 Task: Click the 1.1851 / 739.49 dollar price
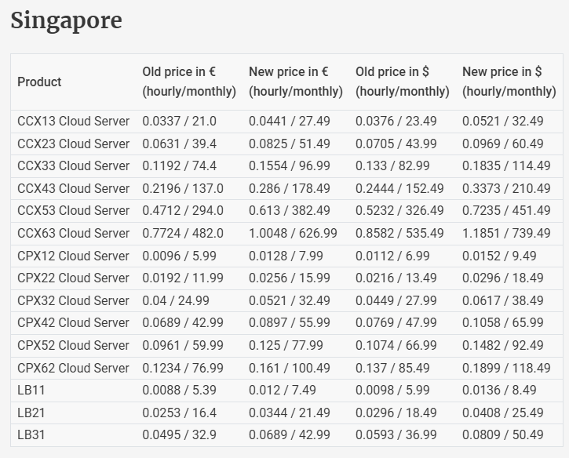[x=506, y=233]
